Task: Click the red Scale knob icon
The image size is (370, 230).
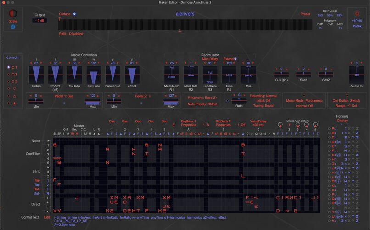Action: click(x=13, y=14)
